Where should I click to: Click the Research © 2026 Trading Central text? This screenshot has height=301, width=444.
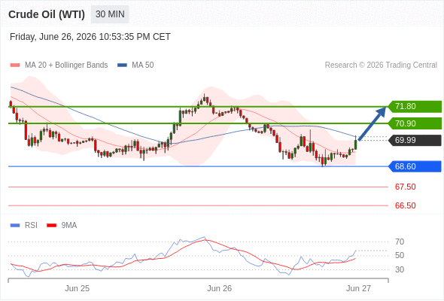[x=381, y=65]
